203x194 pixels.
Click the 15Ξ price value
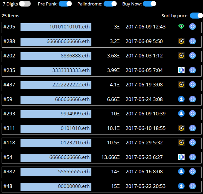[115, 186]
